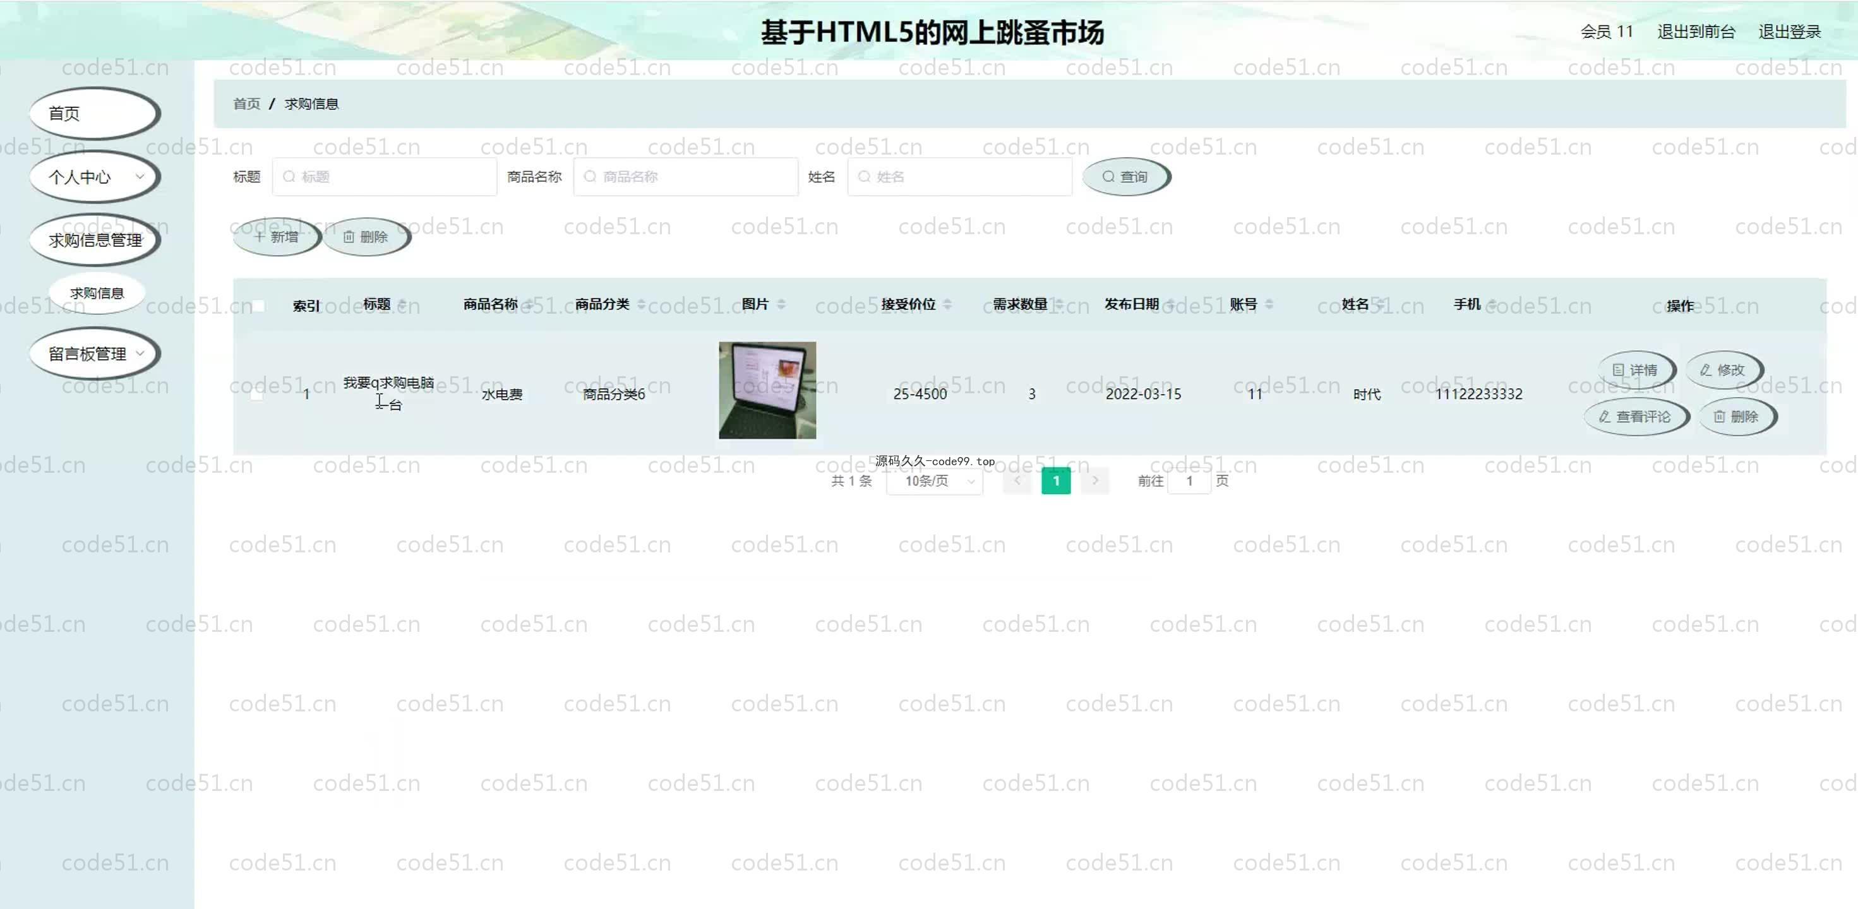The image size is (1858, 909).
Task: Click the previous page arrow
Action: [x=1017, y=481]
